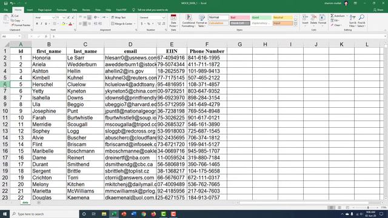Increase the font size

click(x=69, y=18)
